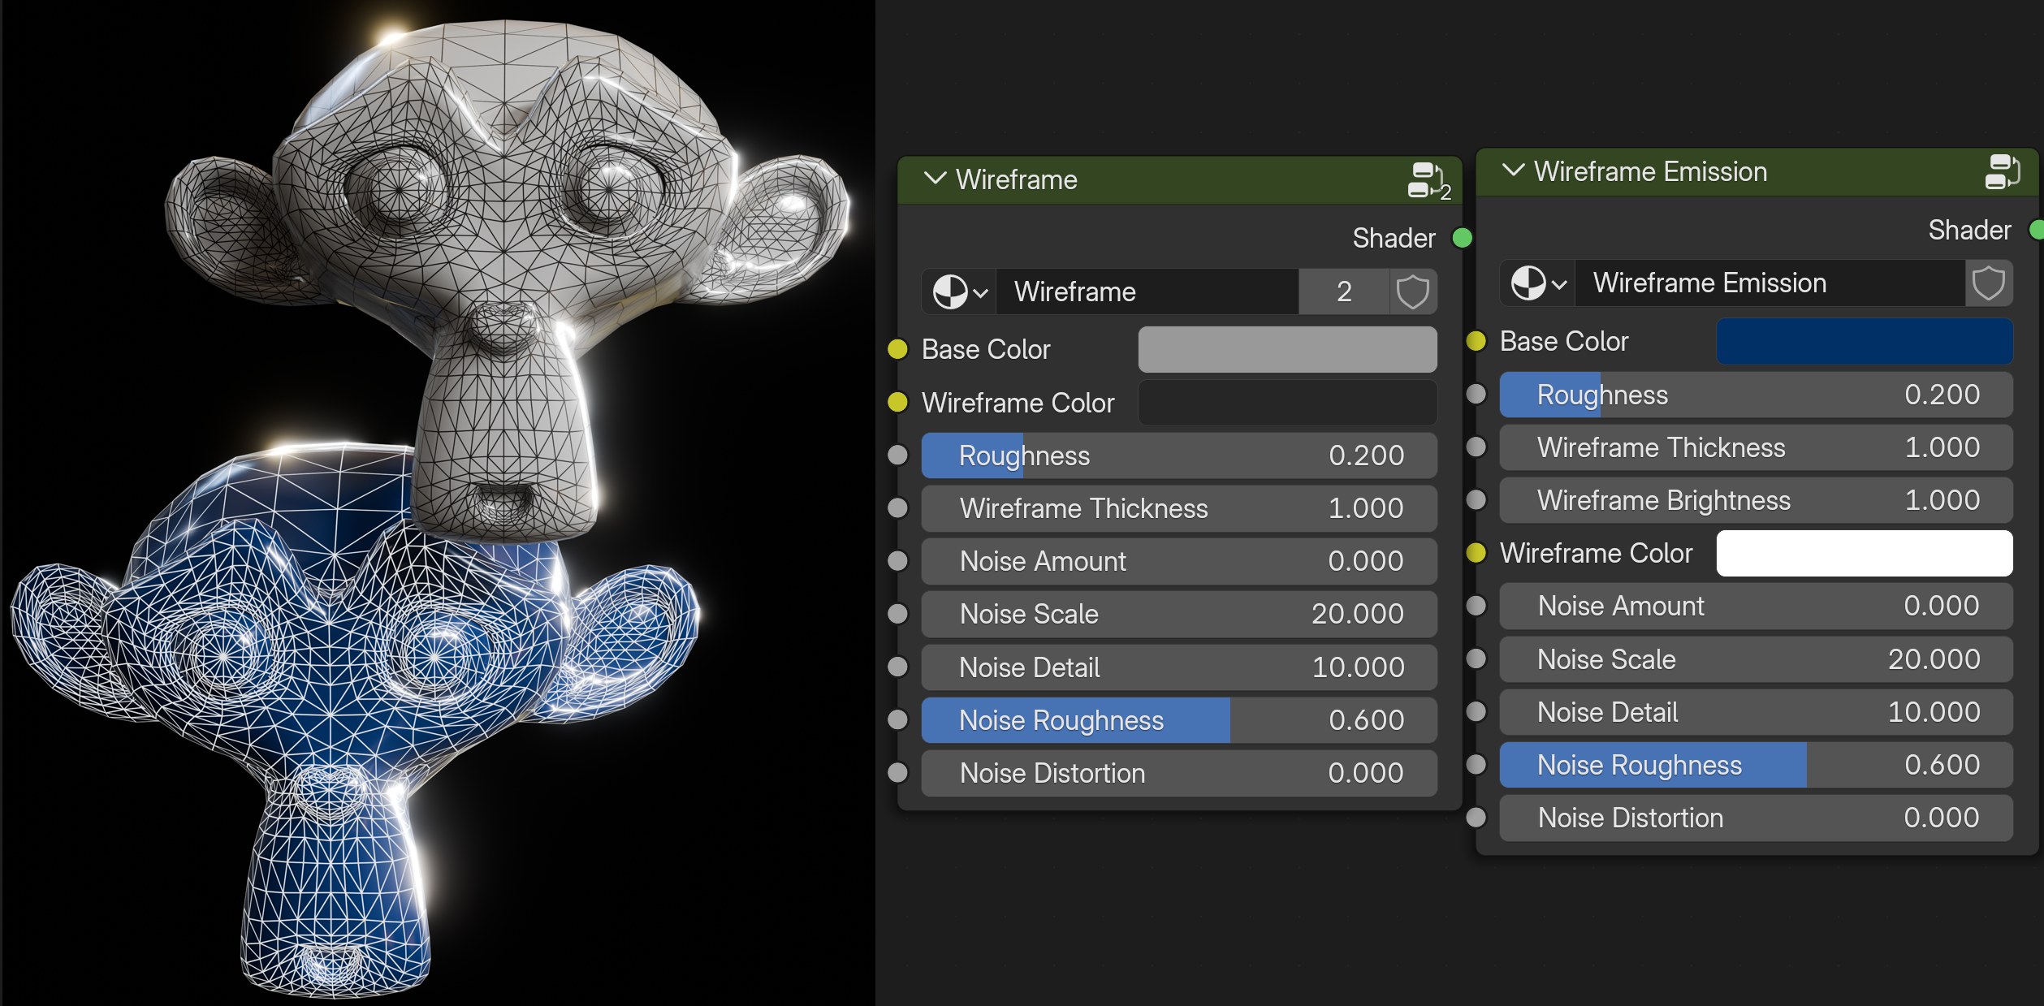
Task: Click the Wireframe node's dark Wireframe Color swatch
Action: [x=1287, y=403]
